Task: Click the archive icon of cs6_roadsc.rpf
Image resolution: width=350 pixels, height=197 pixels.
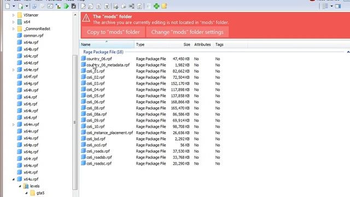Action: pos(83,163)
